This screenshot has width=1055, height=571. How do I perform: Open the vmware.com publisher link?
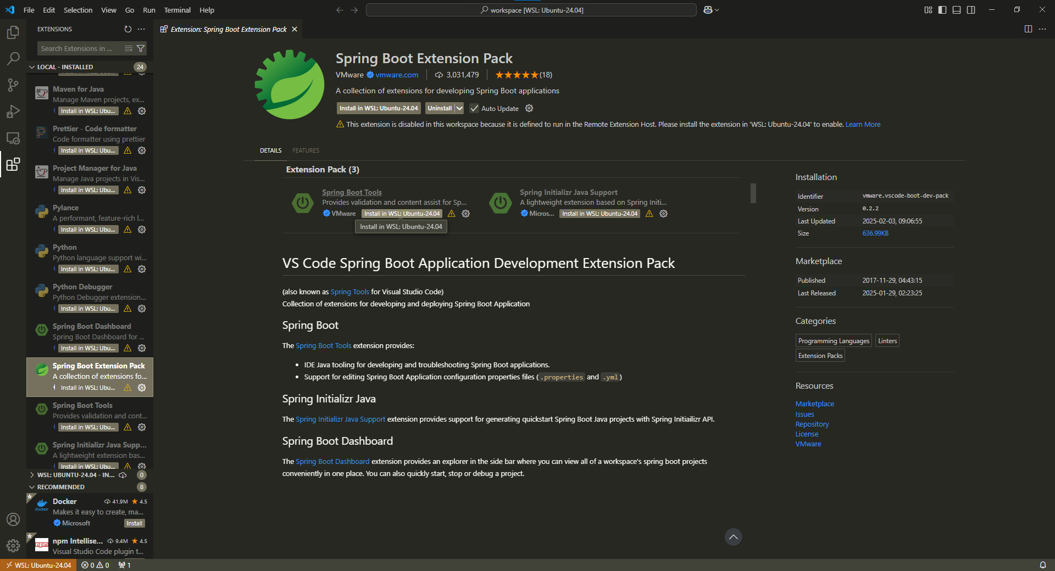click(396, 75)
